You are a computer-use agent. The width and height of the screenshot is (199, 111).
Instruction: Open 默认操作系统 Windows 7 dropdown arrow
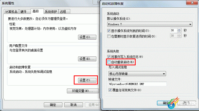tap(190, 24)
